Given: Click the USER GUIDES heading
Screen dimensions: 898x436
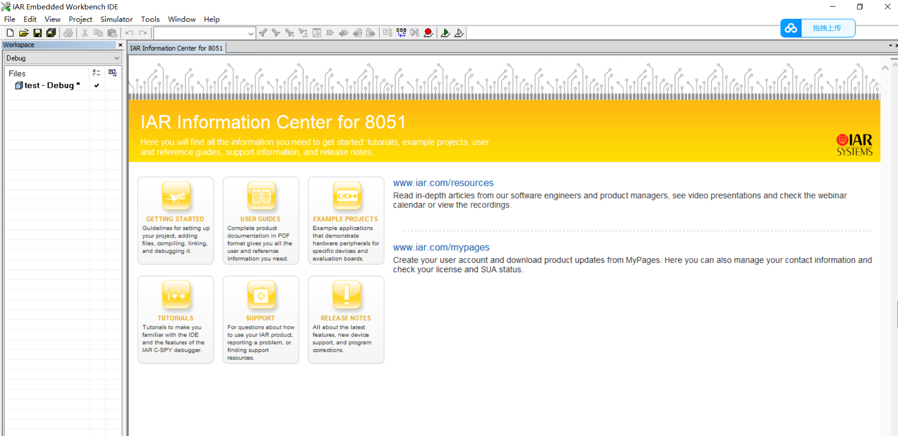Looking at the screenshot, I should 260,219.
